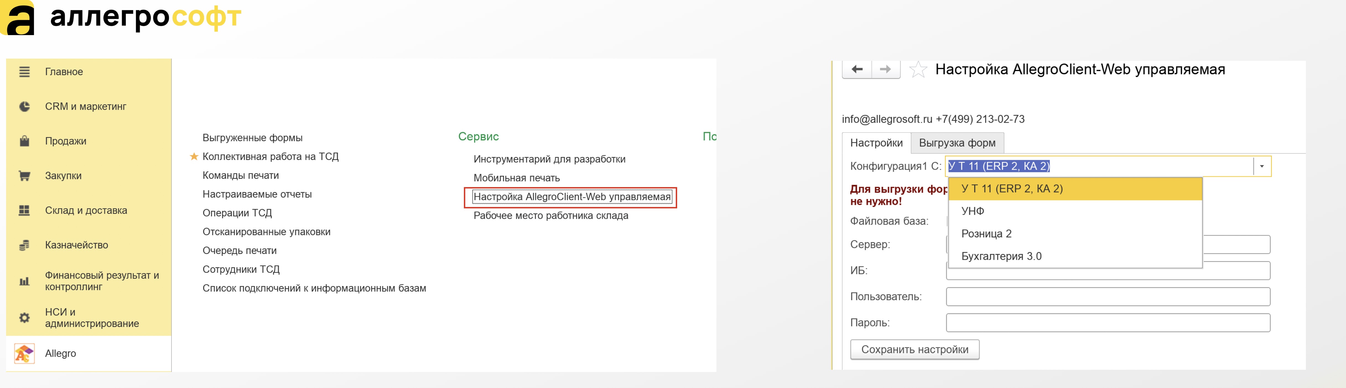Open Рабочее место работника склада
Screen dimensions: 1346x388
tap(551, 216)
